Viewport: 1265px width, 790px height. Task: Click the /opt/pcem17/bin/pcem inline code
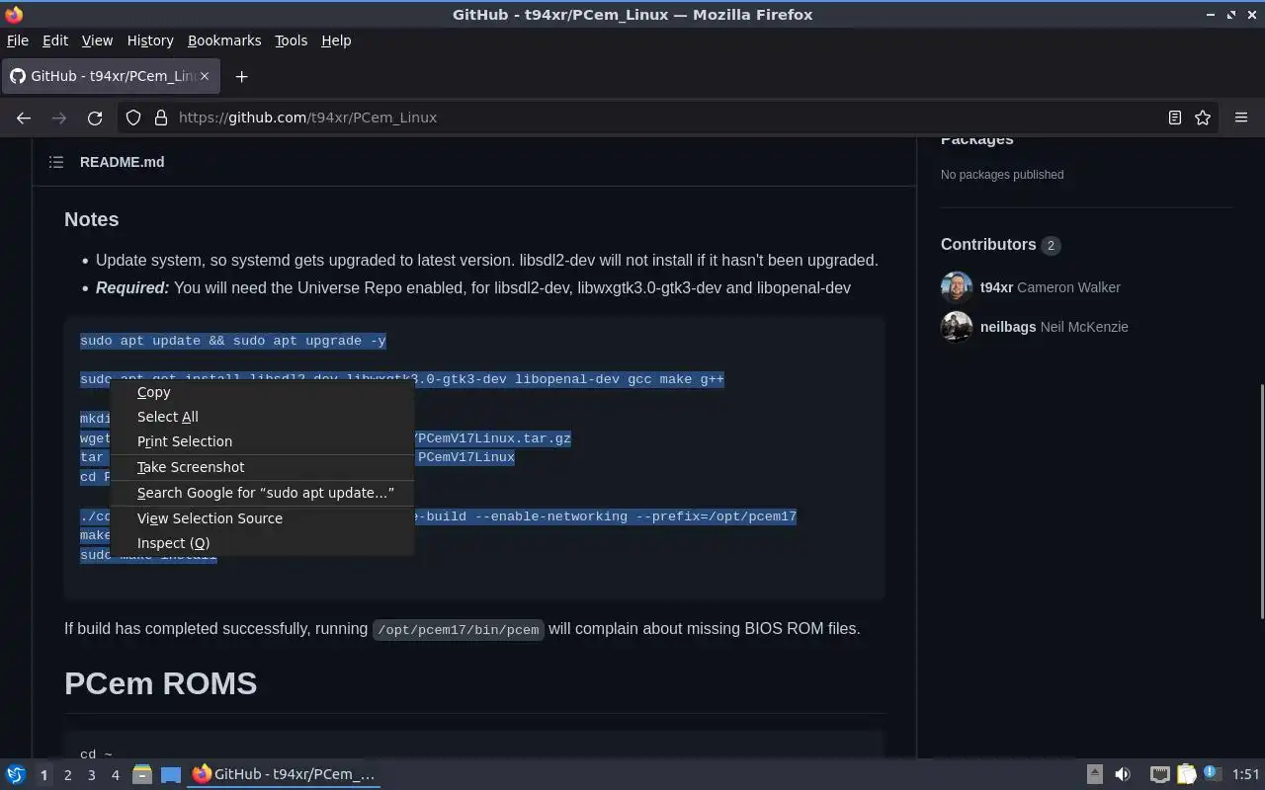click(459, 629)
